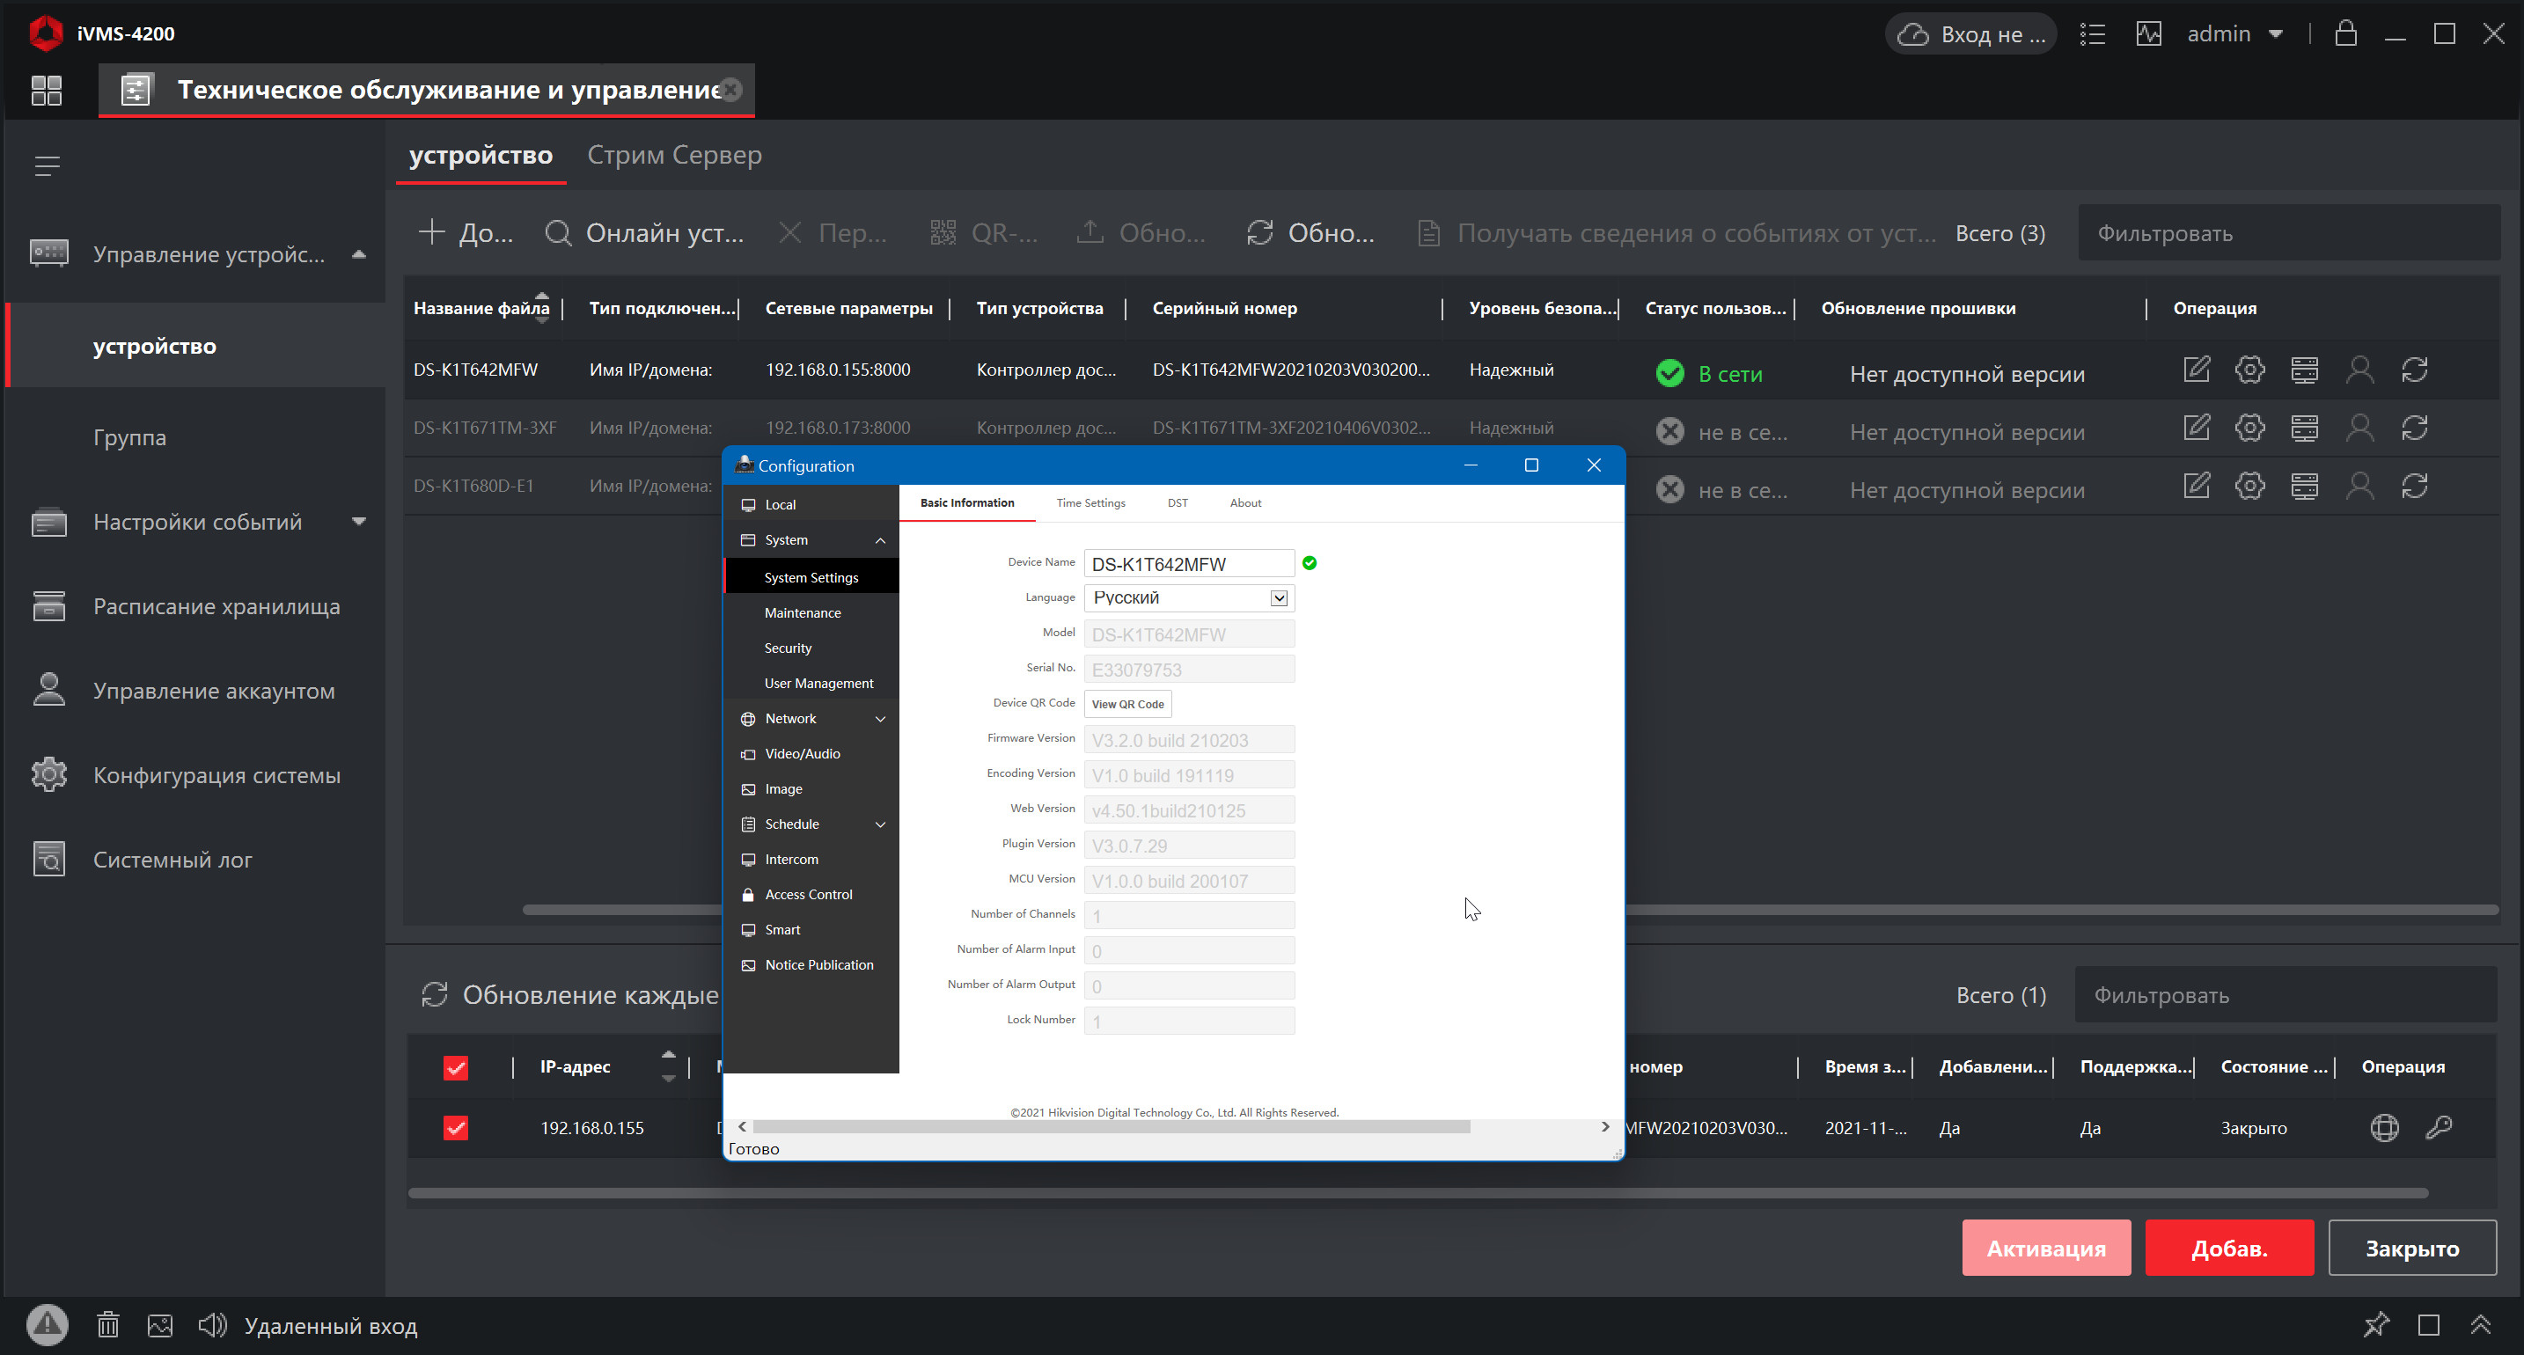Toggle the select-all checkbox in the online devices header

coord(456,1067)
